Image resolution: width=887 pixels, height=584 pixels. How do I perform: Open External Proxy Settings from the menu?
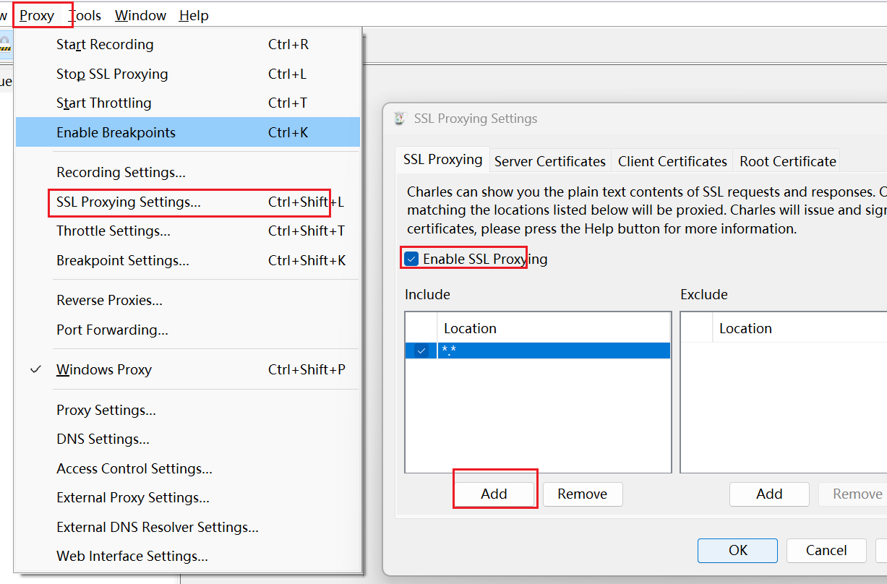pyautogui.click(x=133, y=498)
